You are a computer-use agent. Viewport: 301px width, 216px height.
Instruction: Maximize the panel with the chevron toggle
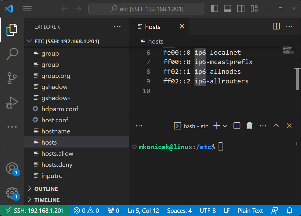tap(276, 126)
